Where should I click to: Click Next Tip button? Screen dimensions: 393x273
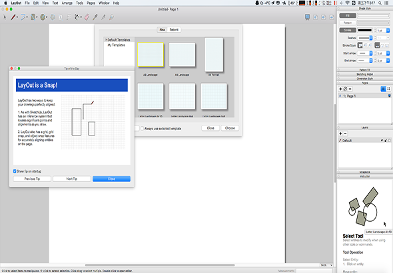pyautogui.click(x=72, y=179)
